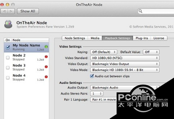This screenshot has height=119, width=174.
Task: Enable the Node 4 checkbox
Action: [x=8, y=78]
